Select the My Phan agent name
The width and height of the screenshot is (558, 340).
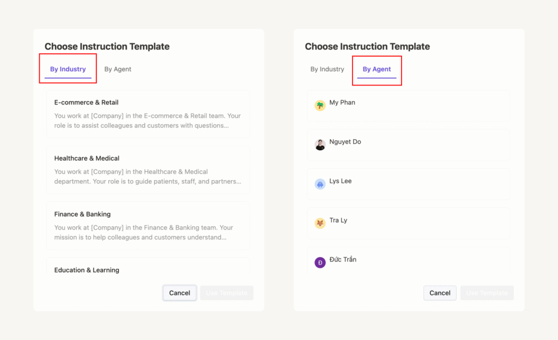click(x=342, y=102)
